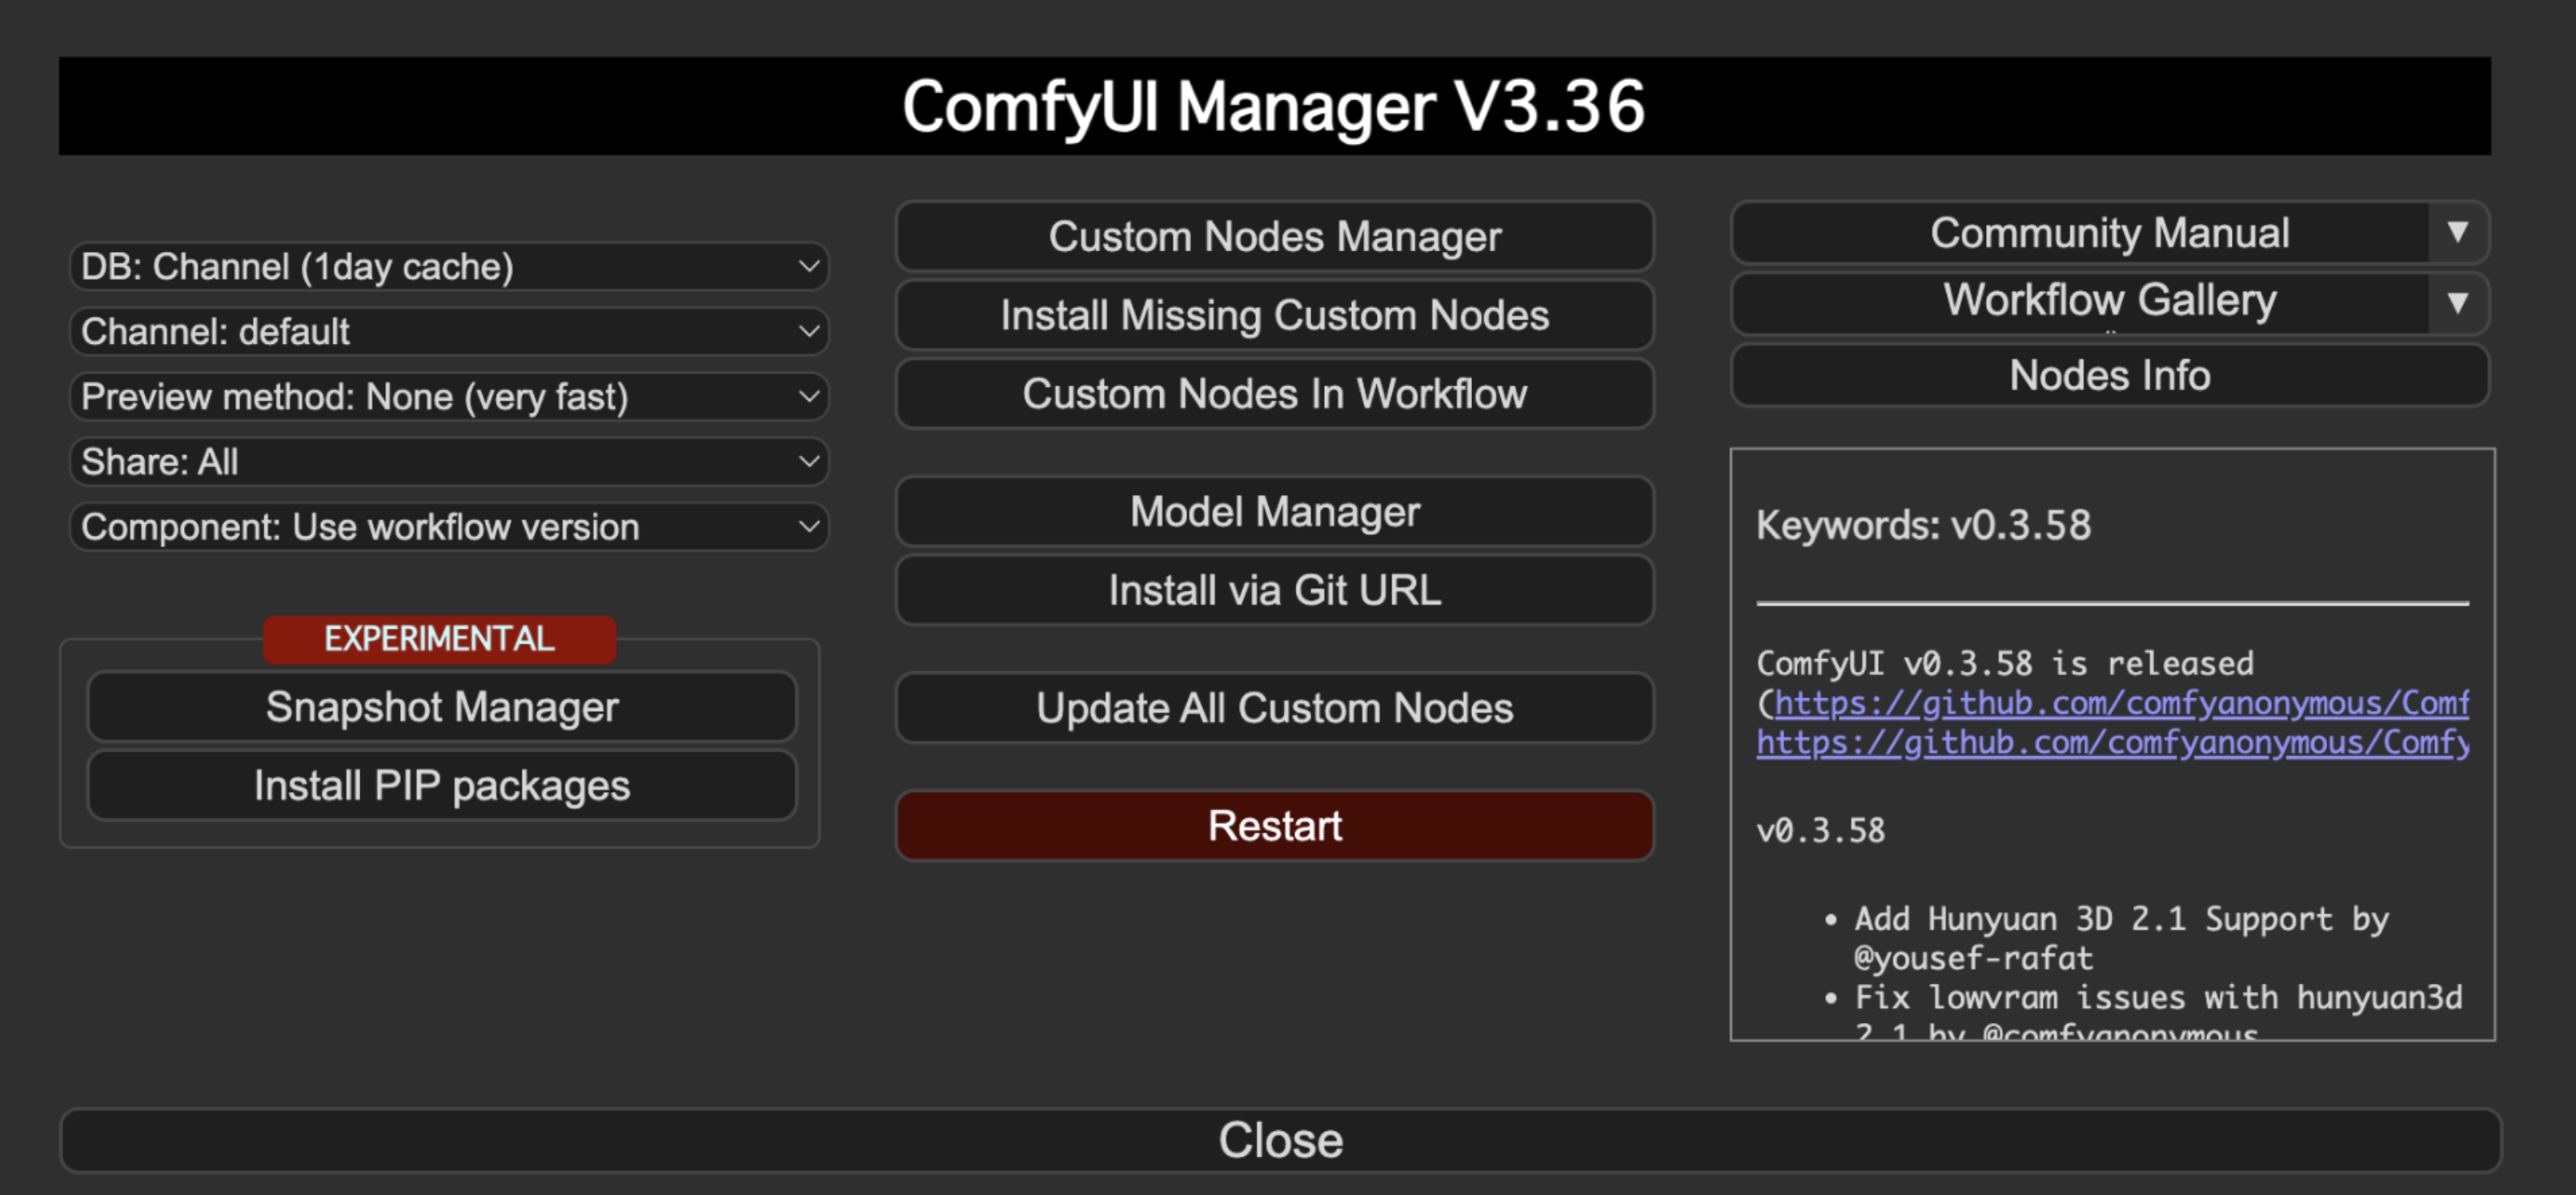The height and width of the screenshot is (1195, 2576).
Task: Open Nodes Info
Action: pos(2109,376)
